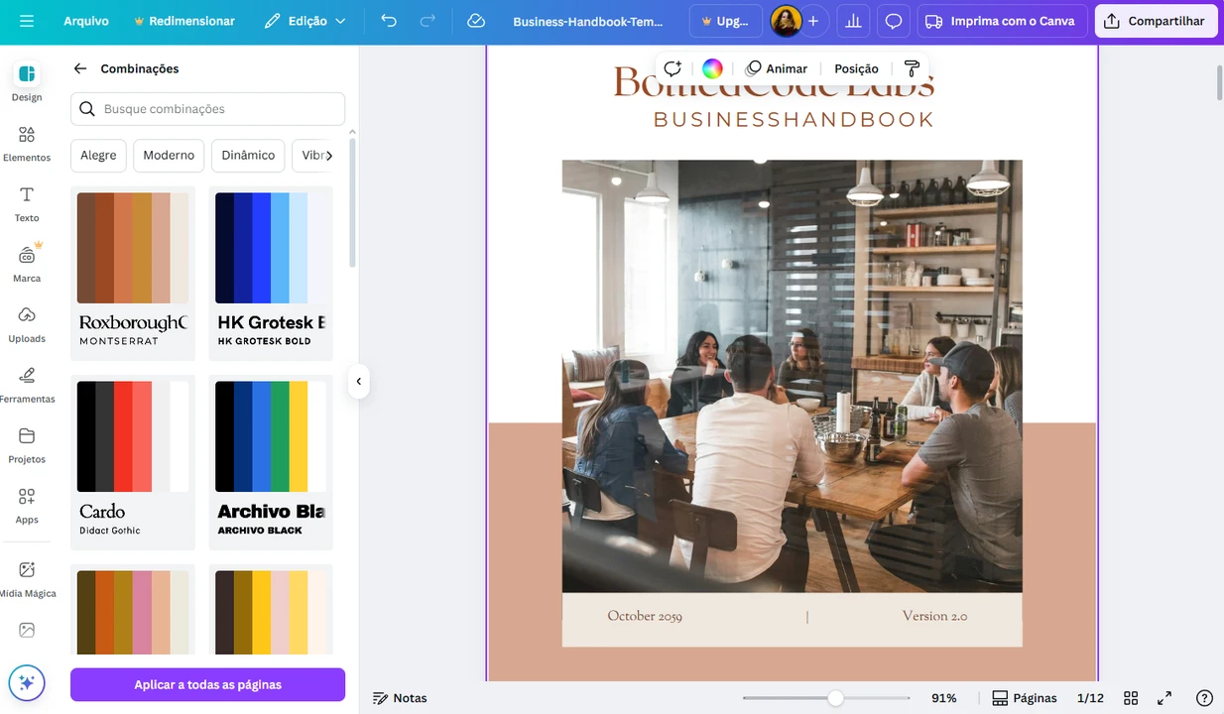Open the Edição mode dropdown
The height and width of the screenshot is (714, 1224).
coord(305,21)
